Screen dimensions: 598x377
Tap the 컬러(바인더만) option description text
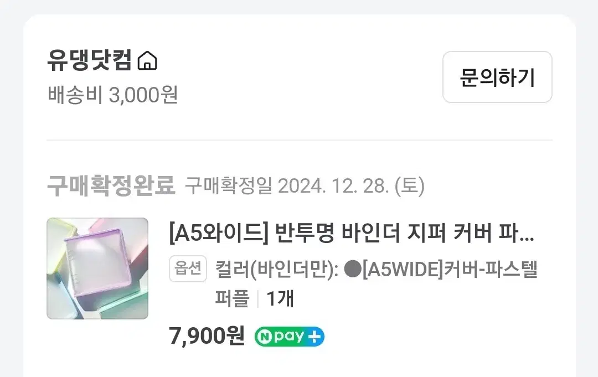tap(277, 269)
